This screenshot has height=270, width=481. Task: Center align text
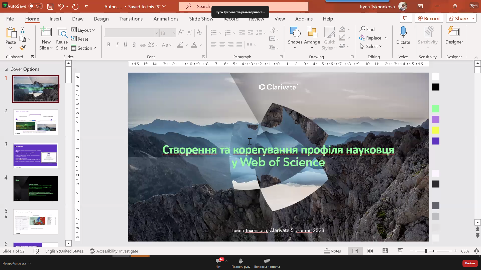[222, 45]
